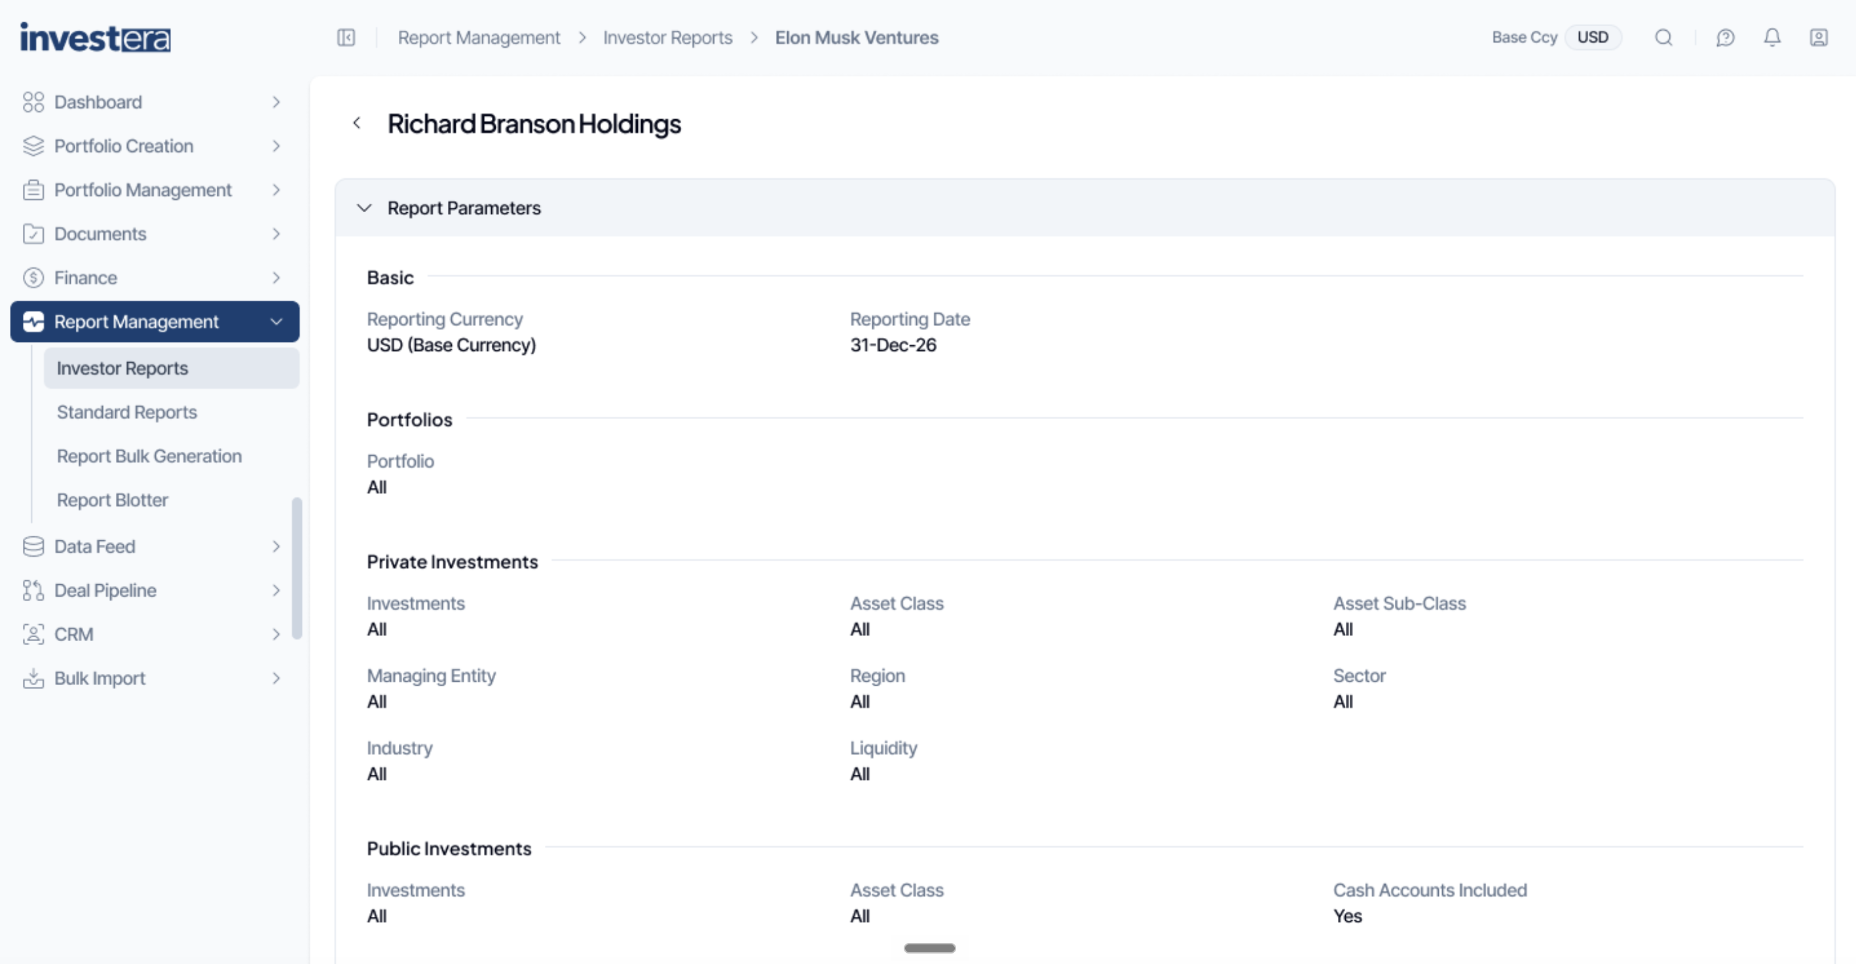Click Report Management breadcrumb link
1856x964 pixels.
point(479,37)
